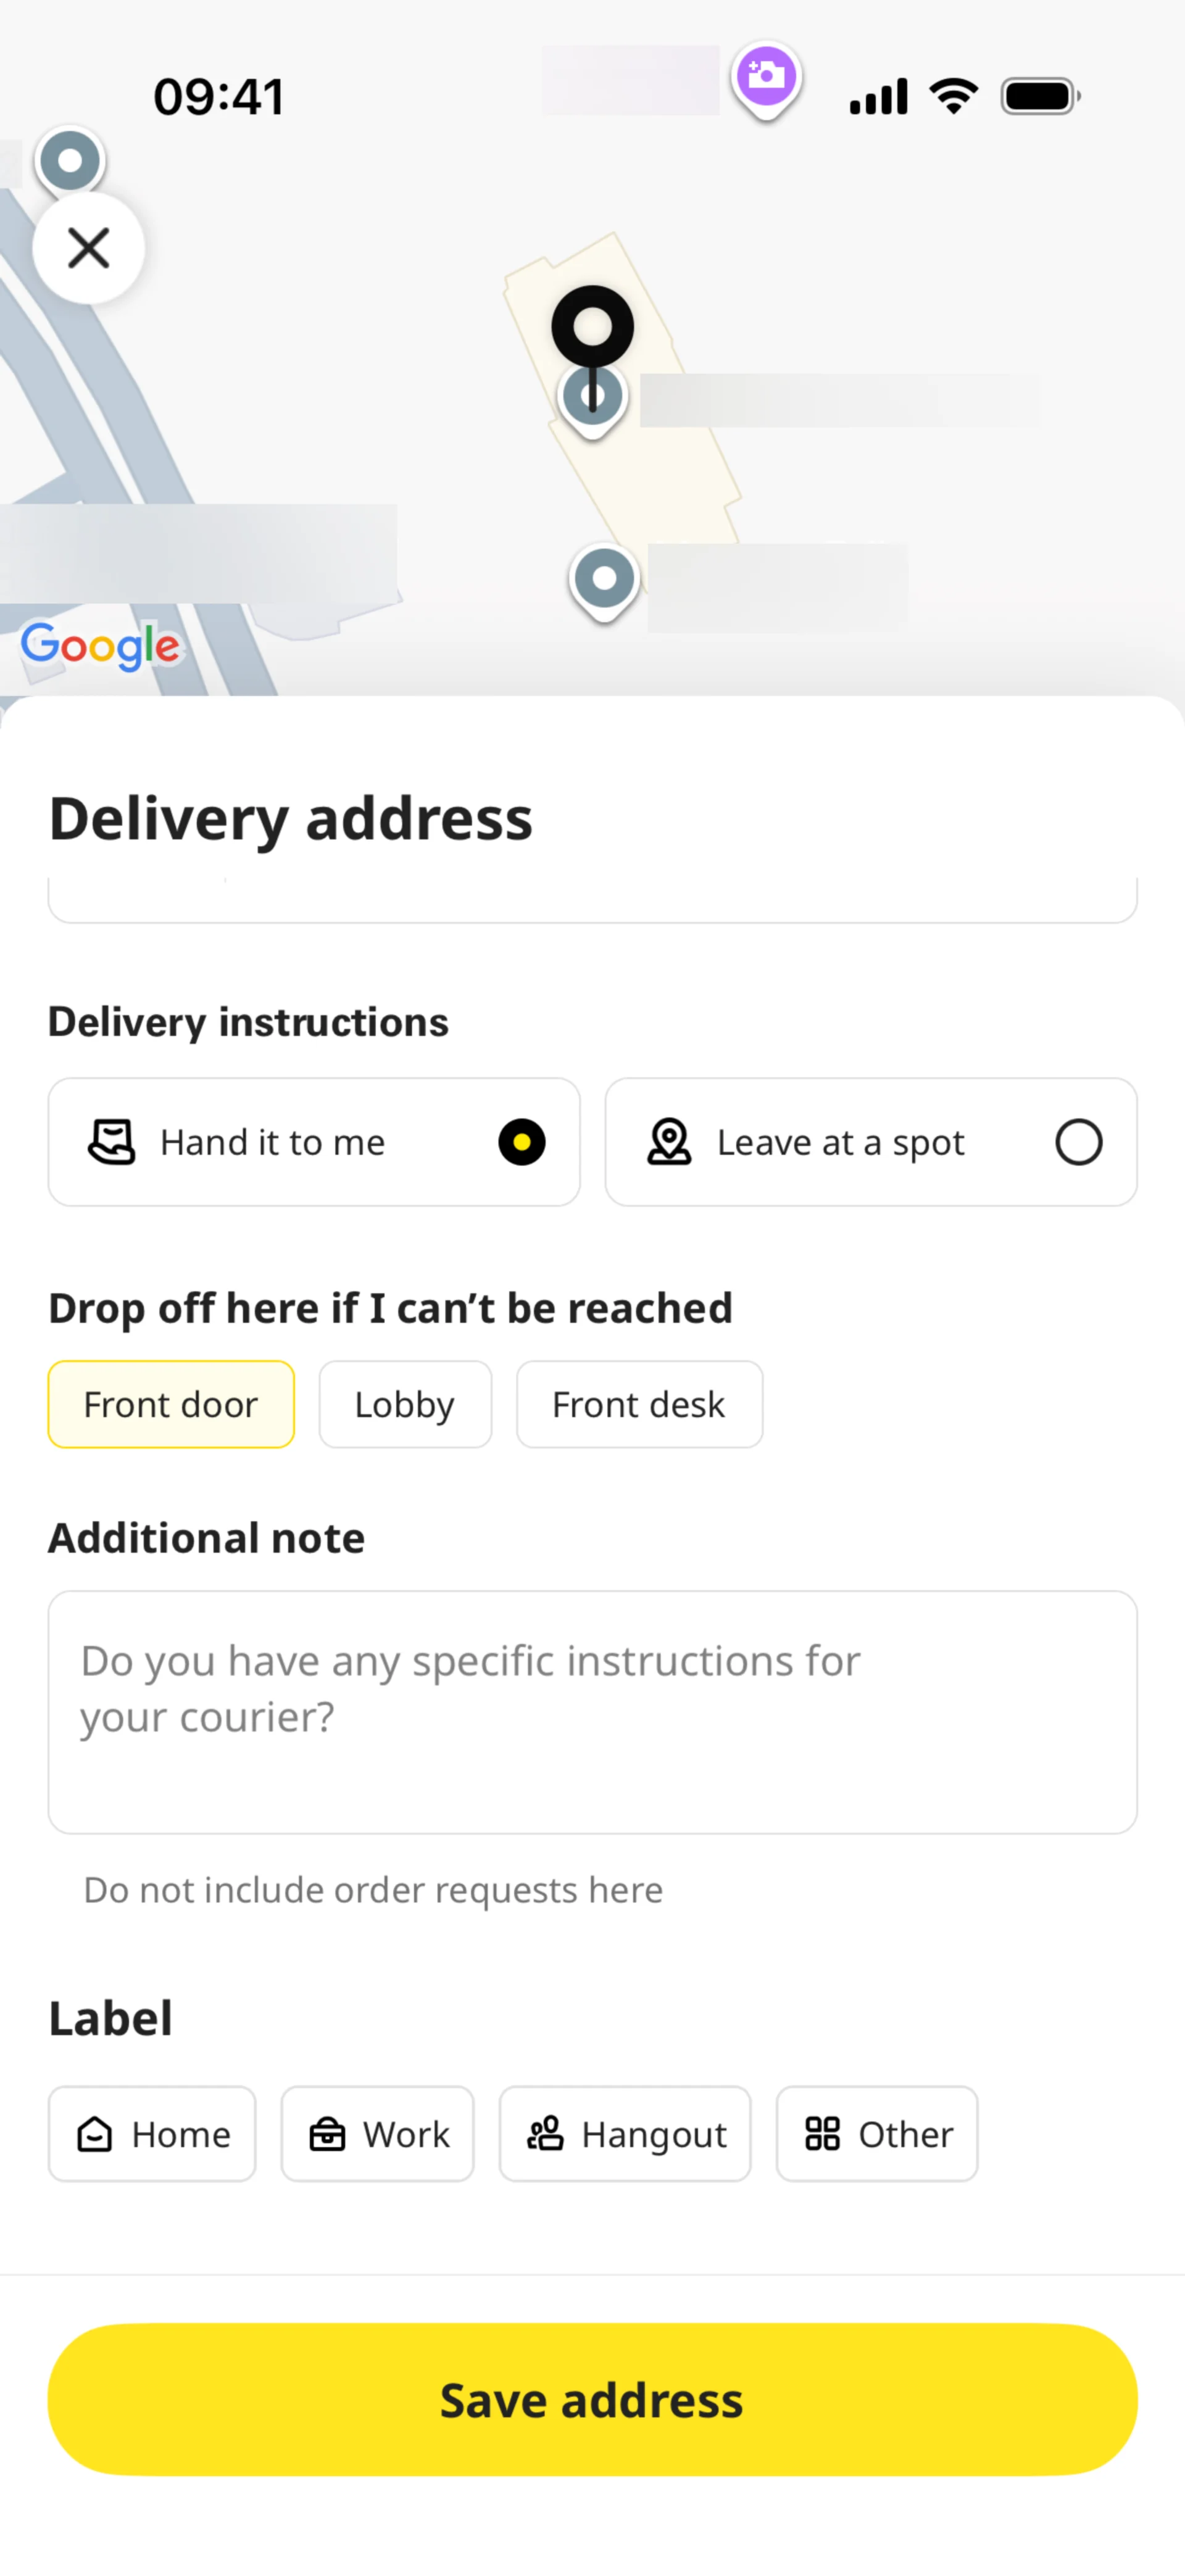Label this address as Hangout
1185x2576 pixels.
pos(625,2134)
